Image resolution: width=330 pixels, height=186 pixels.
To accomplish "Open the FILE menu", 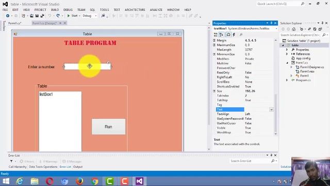I will pyautogui.click(x=5, y=10).
